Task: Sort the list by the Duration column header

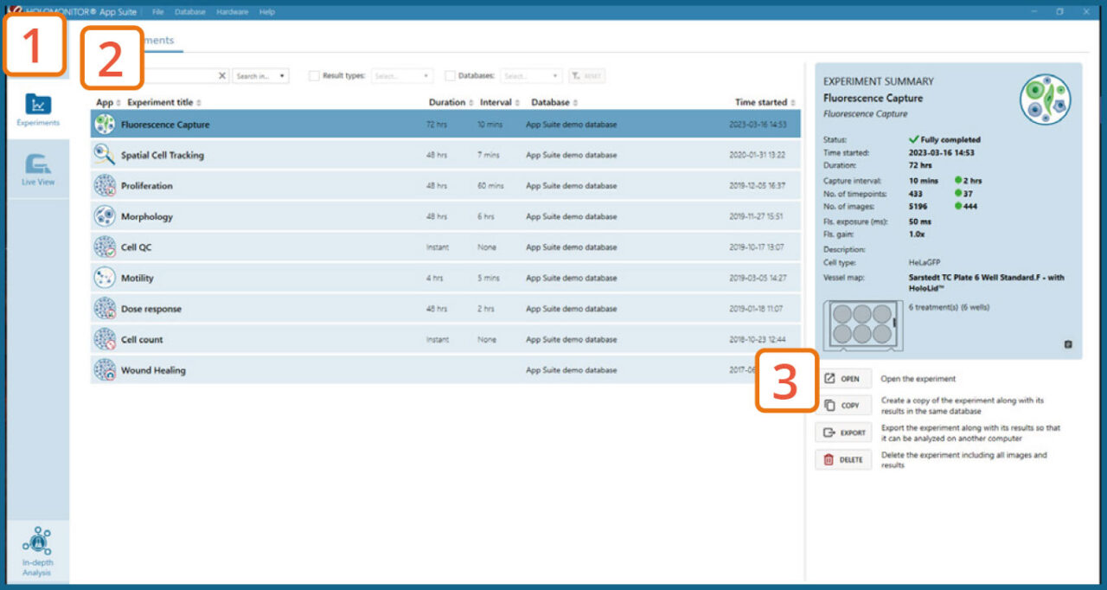Action: tap(450, 102)
